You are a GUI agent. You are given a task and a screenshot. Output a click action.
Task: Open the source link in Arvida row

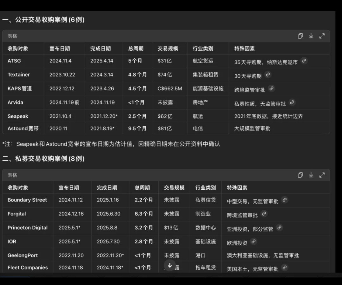pyautogui.click(x=292, y=103)
